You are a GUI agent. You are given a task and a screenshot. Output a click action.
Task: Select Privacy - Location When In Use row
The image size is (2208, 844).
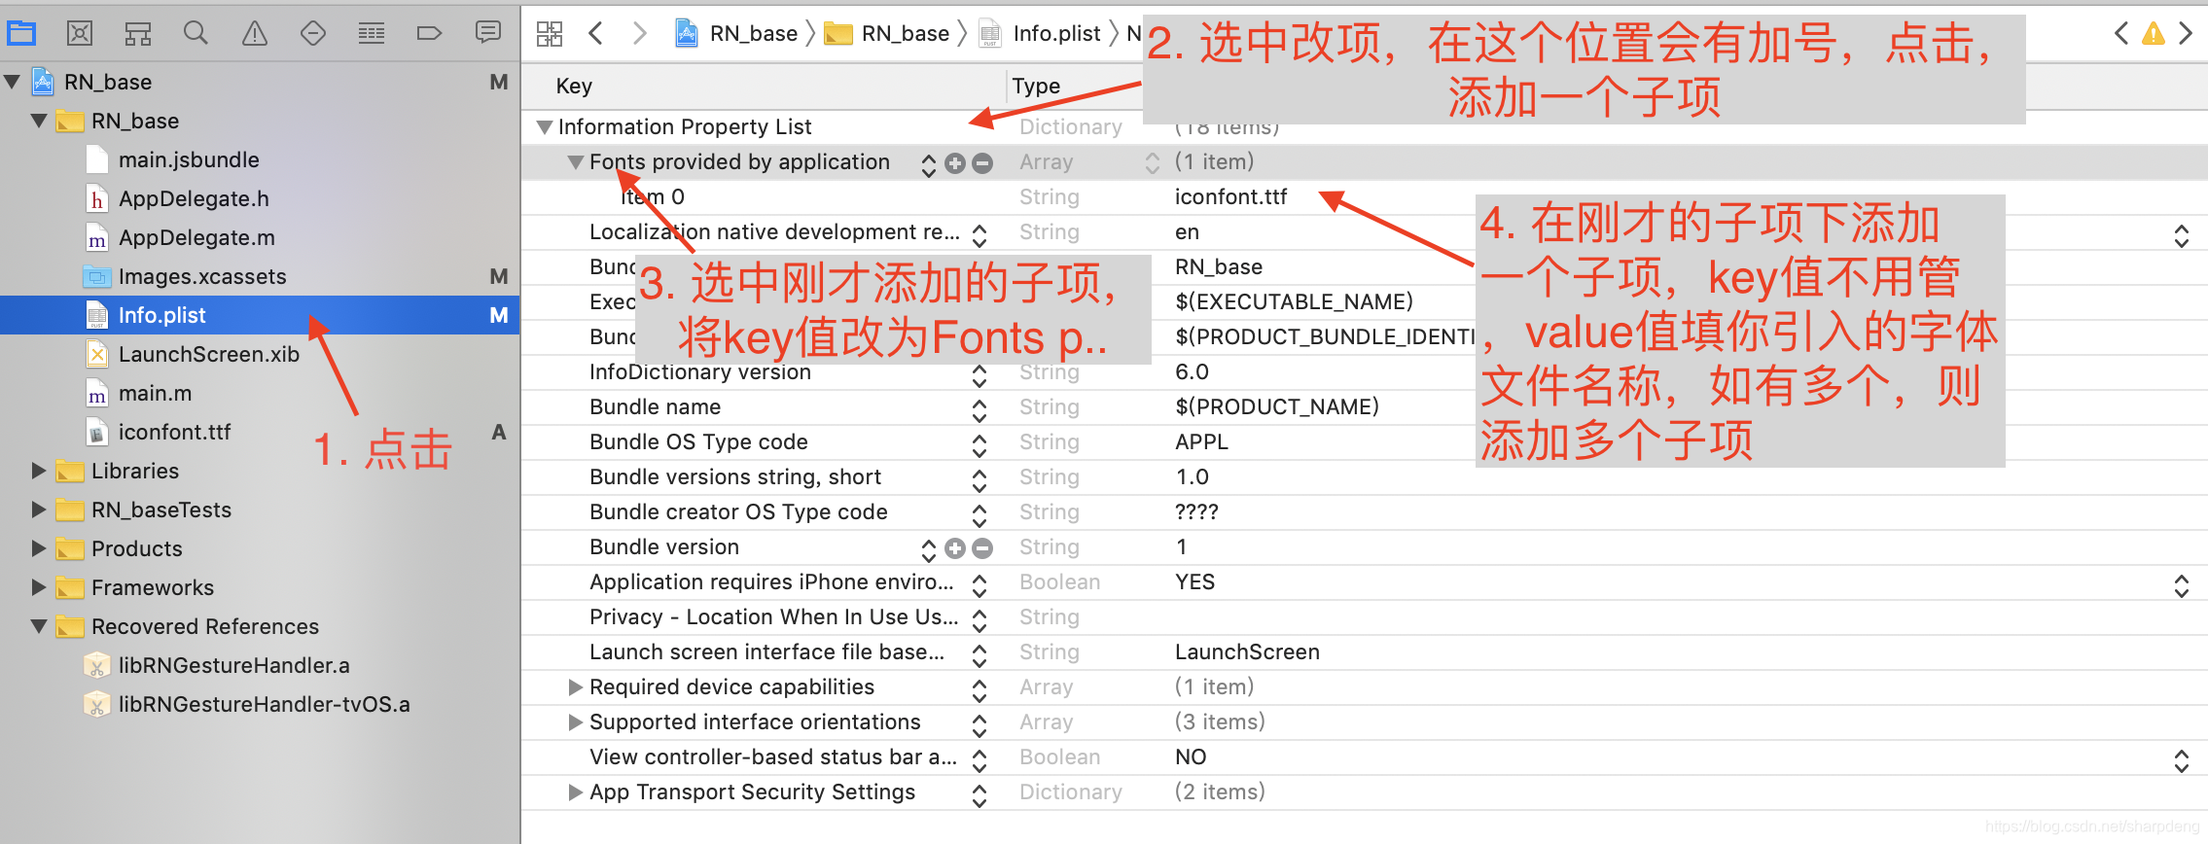[1364, 617]
